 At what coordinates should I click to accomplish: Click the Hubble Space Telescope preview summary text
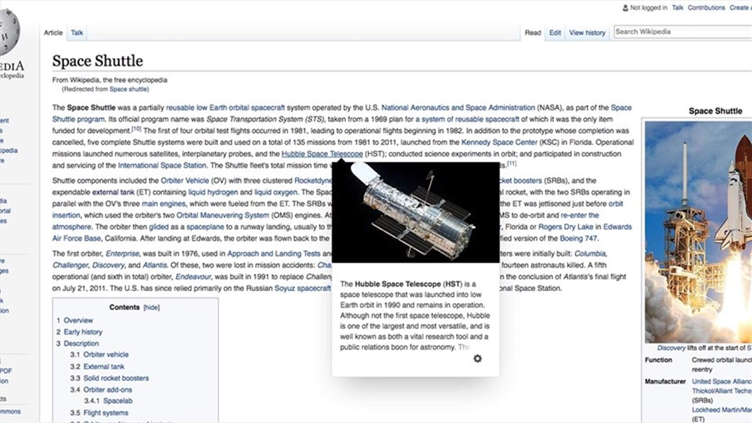tap(415, 315)
